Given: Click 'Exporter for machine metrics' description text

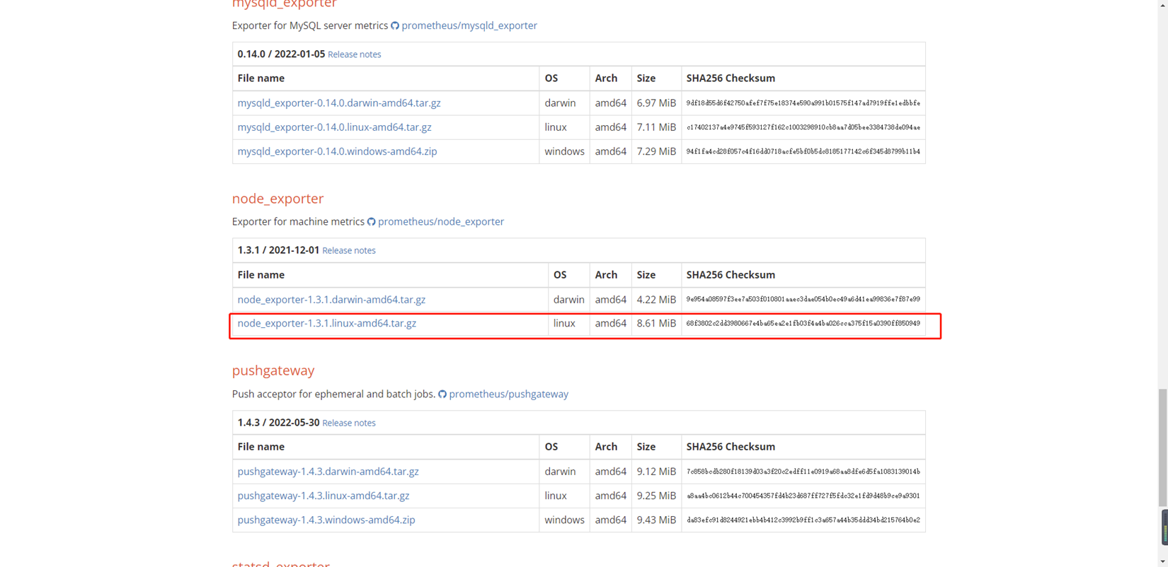Looking at the screenshot, I should click(298, 221).
